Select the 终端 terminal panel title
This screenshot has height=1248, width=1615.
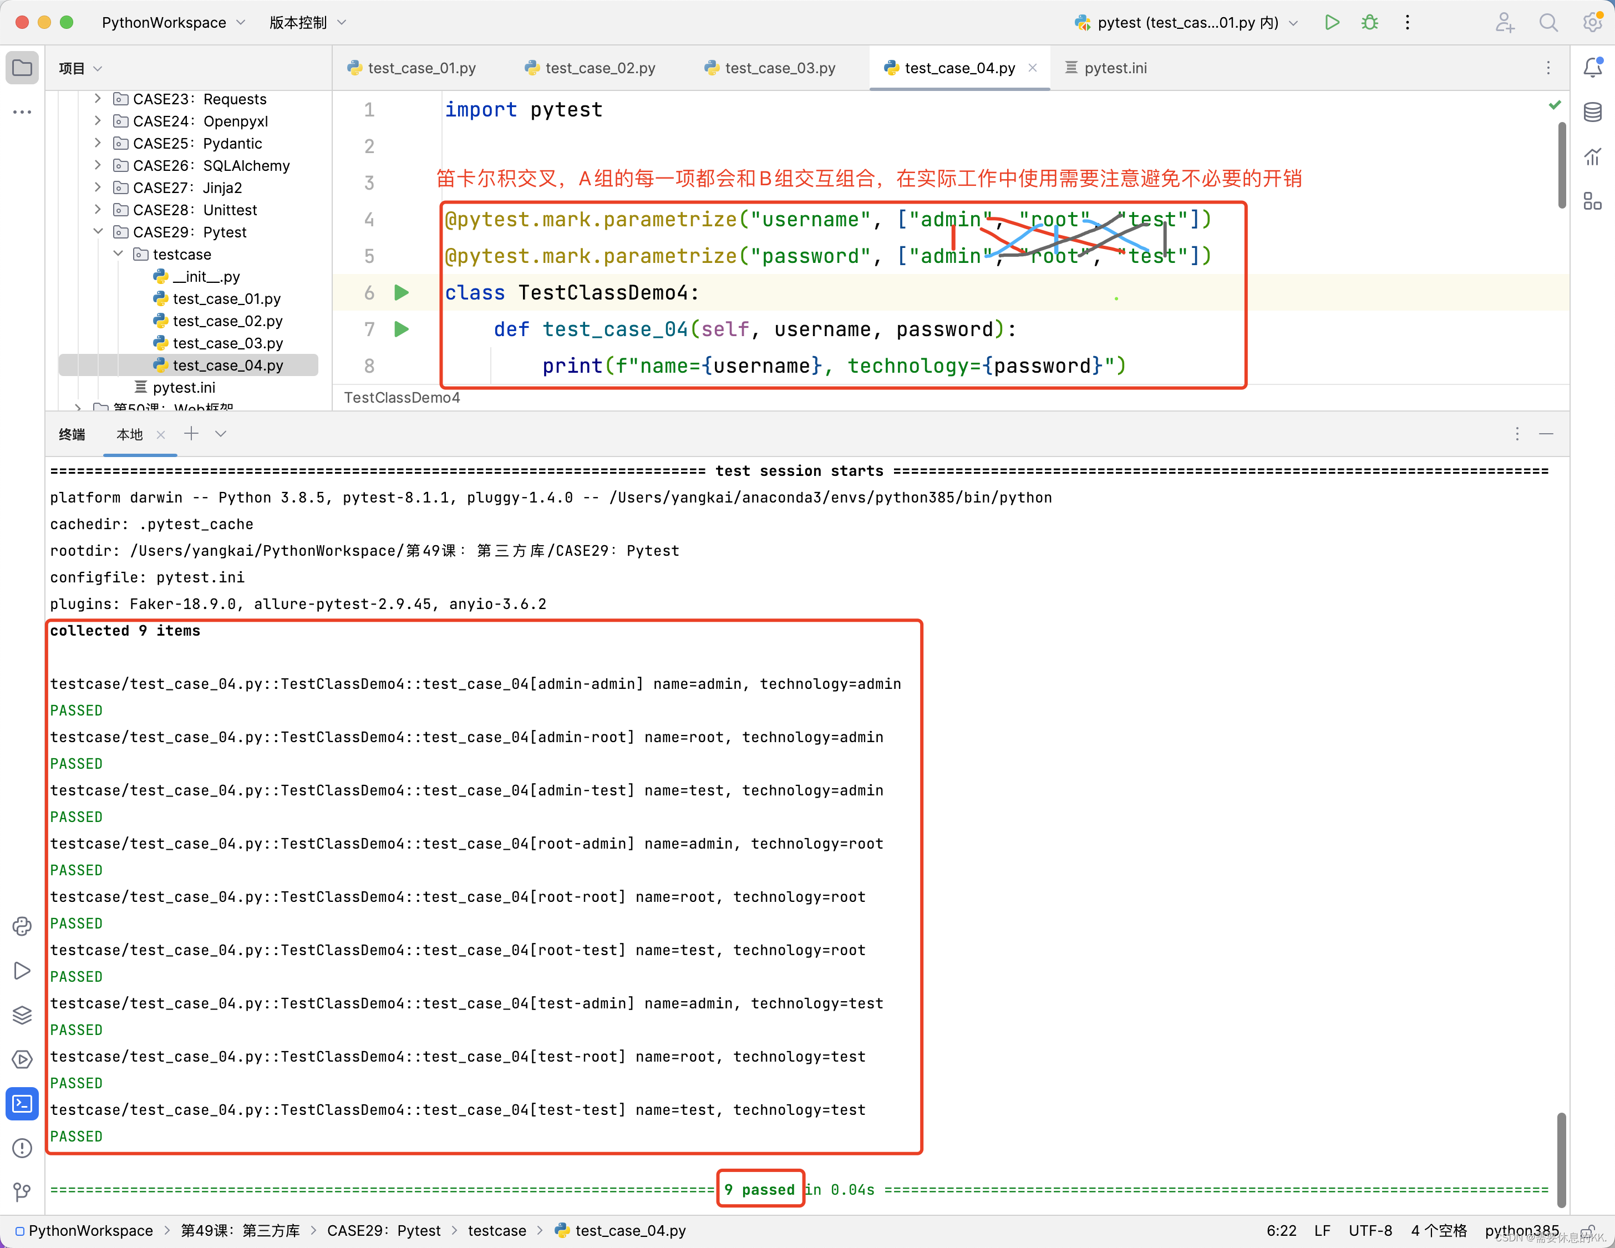72,435
